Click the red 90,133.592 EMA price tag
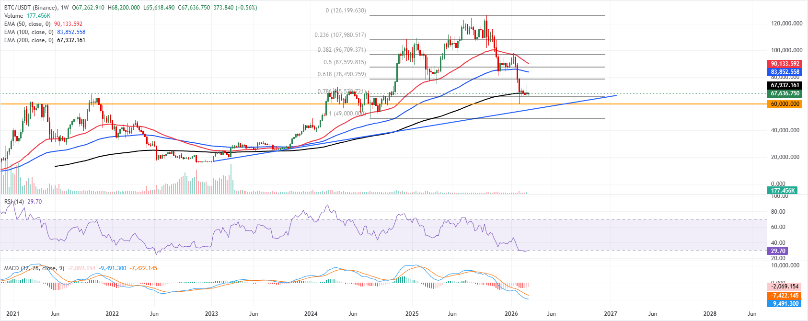Screen dimensions: 808x321 tap(785, 64)
